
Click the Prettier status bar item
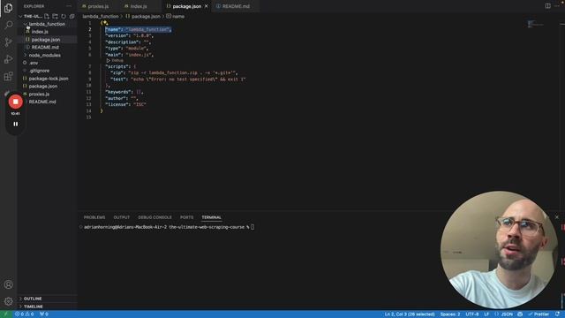click(x=539, y=314)
